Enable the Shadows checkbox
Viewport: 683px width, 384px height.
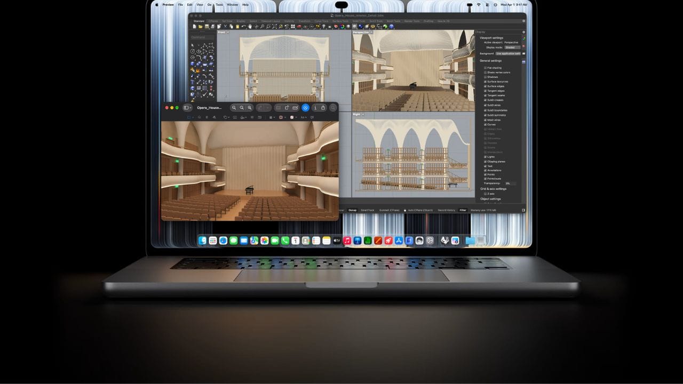[x=485, y=77]
